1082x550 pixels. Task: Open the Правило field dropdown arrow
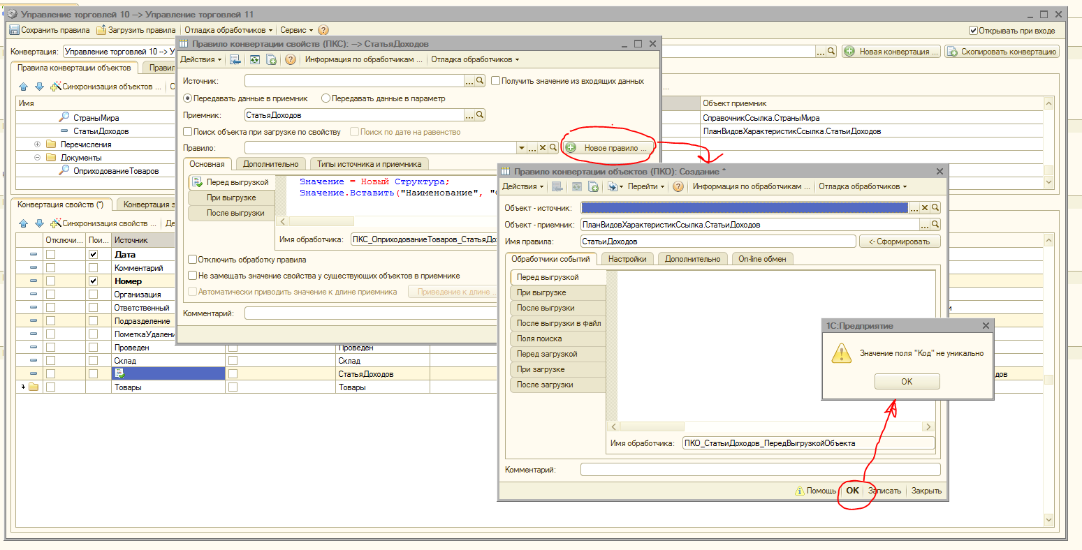[521, 148]
